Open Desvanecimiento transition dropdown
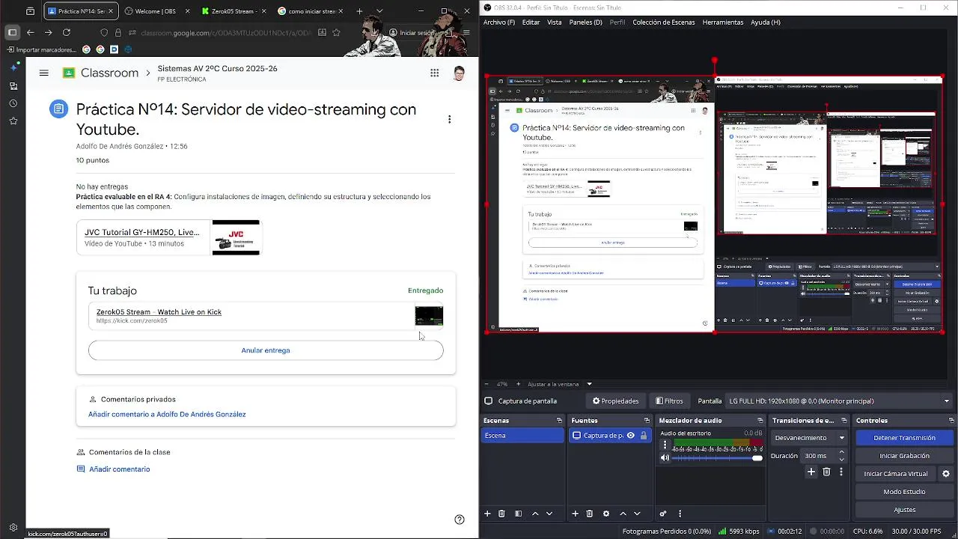Viewport: 958px width, 539px height. [809, 438]
